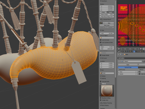Click the Properties editor type selector icon
Viewport: 145px width, 109px height.
coord(119,51)
